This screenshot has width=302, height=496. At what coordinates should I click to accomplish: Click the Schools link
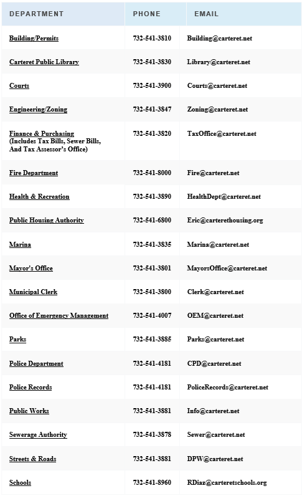click(21, 482)
